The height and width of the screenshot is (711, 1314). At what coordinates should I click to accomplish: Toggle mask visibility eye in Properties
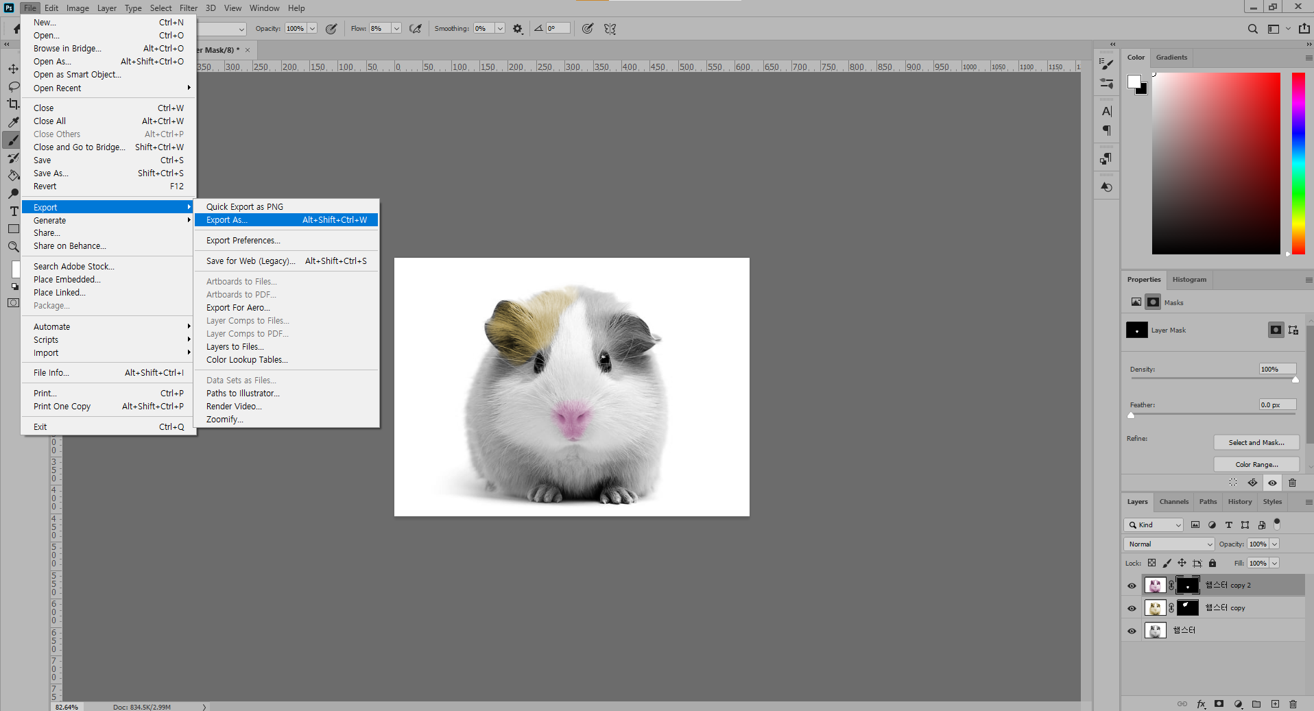coord(1272,483)
